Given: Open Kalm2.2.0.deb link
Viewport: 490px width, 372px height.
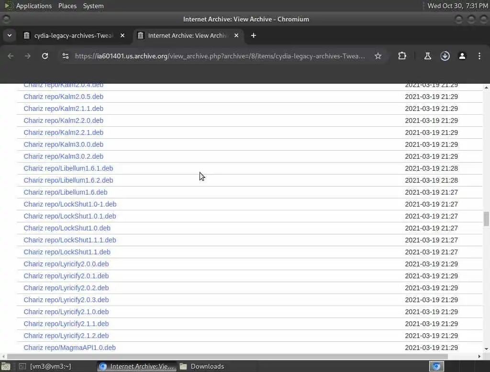Looking at the screenshot, I should [x=64, y=120].
